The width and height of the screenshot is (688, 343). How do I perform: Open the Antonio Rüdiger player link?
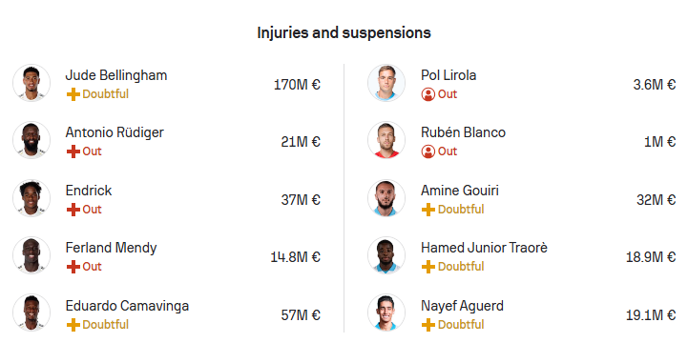115,132
